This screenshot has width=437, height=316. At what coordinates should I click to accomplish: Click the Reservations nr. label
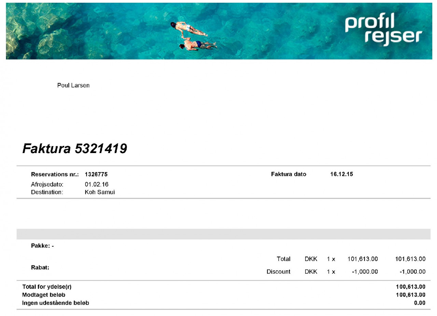tap(55, 174)
